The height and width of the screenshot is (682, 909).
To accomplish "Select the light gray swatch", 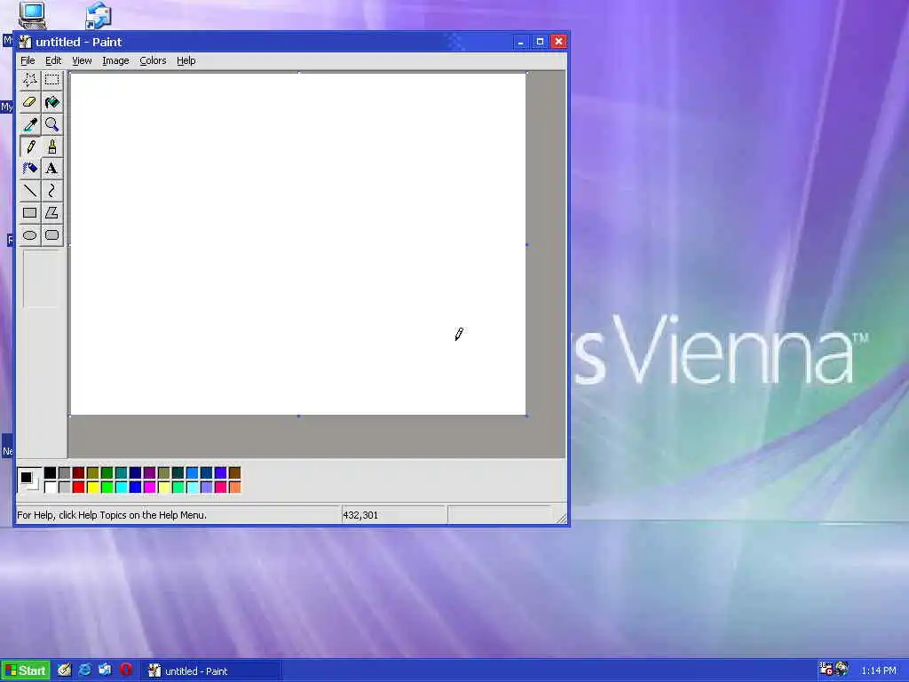I will coord(64,488).
